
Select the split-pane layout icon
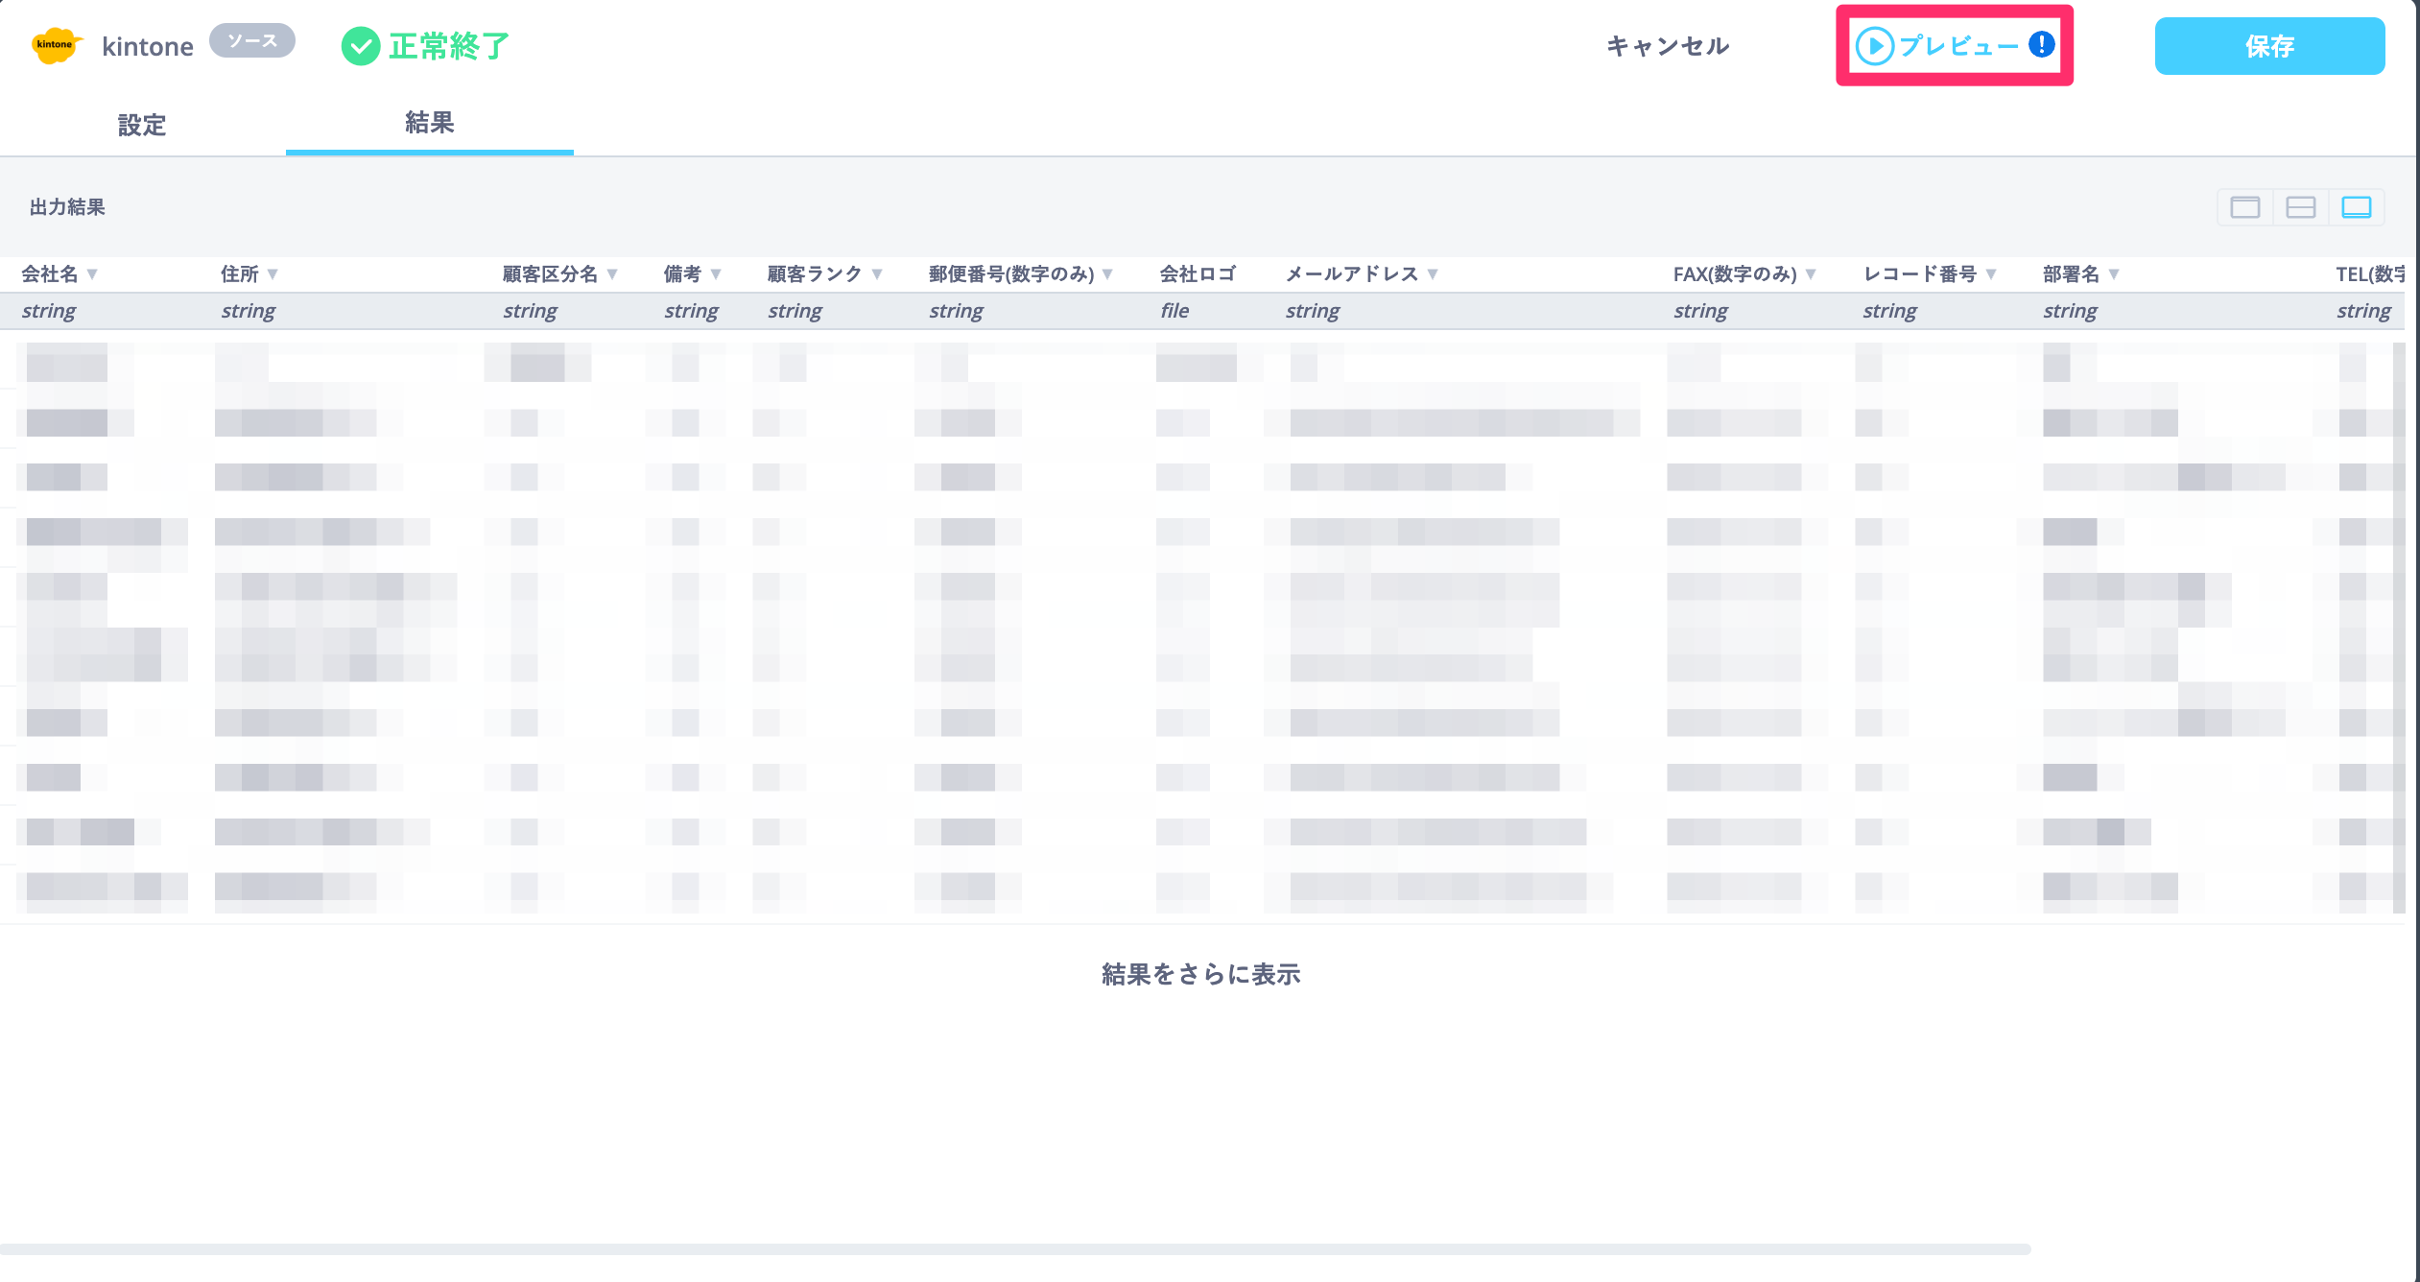tap(2300, 207)
